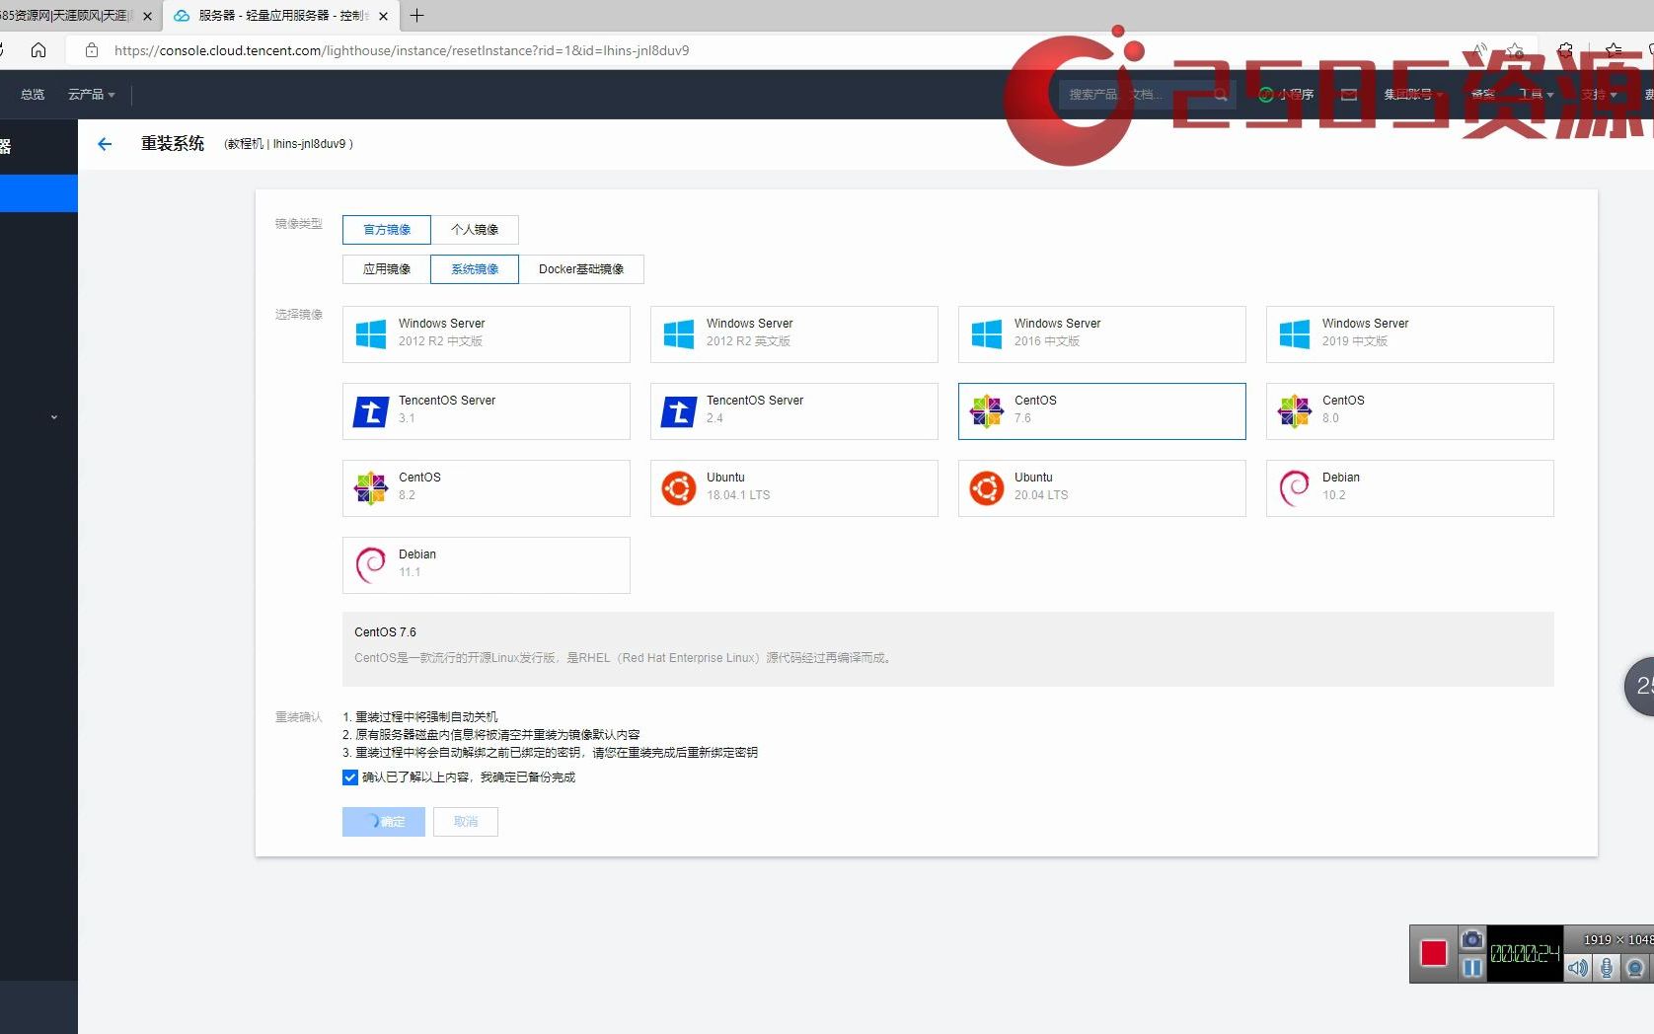Toggle the 确认已了解以上内容 backup checkbox
This screenshot has height=1034, width=1654.
pyautogui.click(x=350, y=777)
